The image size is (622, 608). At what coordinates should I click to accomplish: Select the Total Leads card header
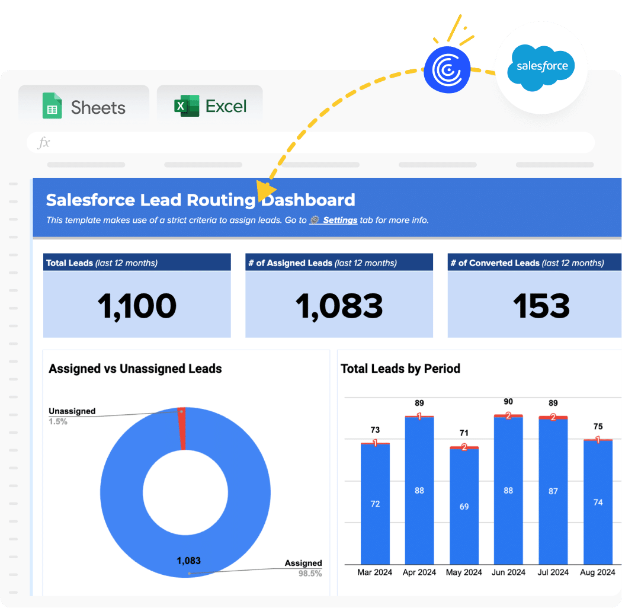[137, 263]
